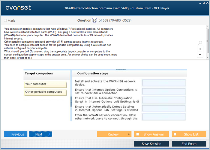
Task: Click drop box for 'Install and activate WWAN'
Action: point(164,82)
